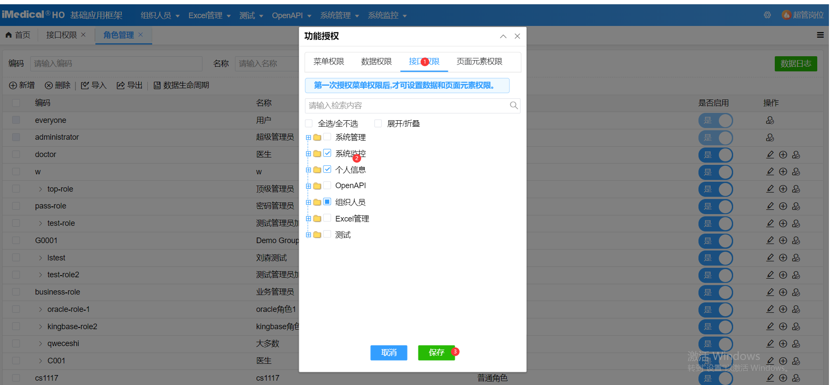Open the hamburger menu icon at right
This screenshot has height=385, width=832.
820,35
